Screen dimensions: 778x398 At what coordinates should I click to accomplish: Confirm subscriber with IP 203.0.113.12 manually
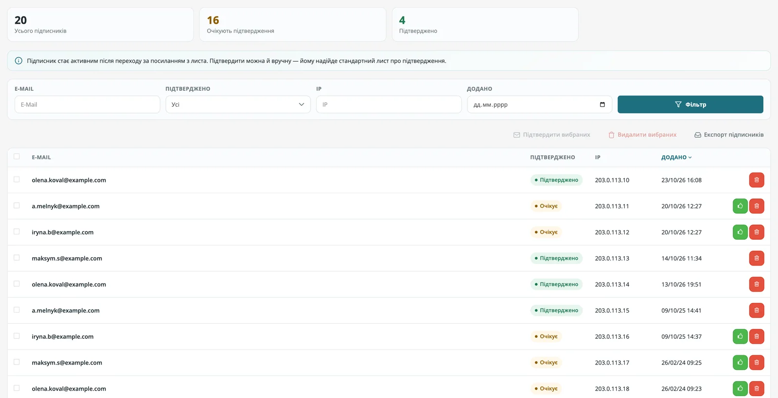740,232
